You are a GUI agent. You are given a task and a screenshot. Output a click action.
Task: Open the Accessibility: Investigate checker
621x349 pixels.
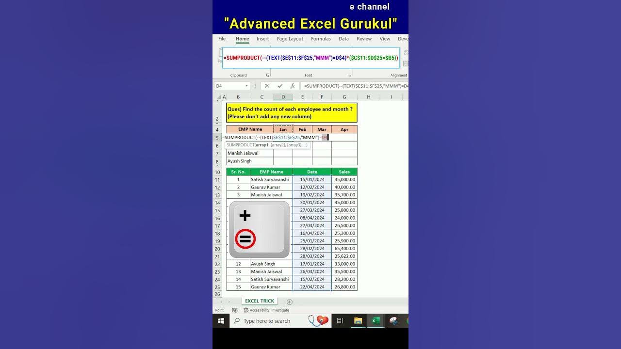pyautogui.click(x=266, y=310)
